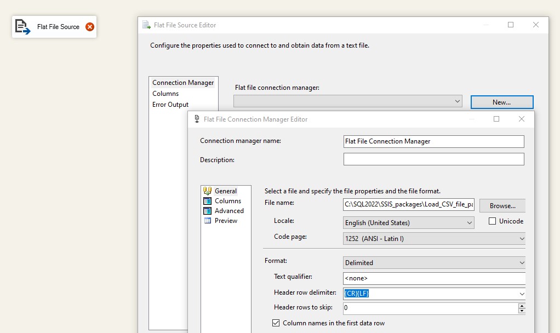Screen dimensions: 560x333
Task: Select the Connection Manager page
Action: (x=183, y=82)
